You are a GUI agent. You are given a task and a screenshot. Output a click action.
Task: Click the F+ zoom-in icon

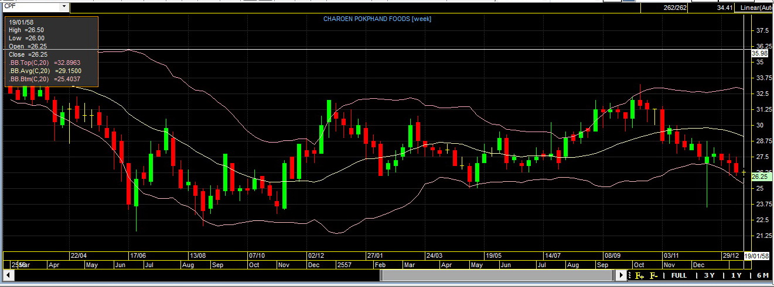point(639,275)
